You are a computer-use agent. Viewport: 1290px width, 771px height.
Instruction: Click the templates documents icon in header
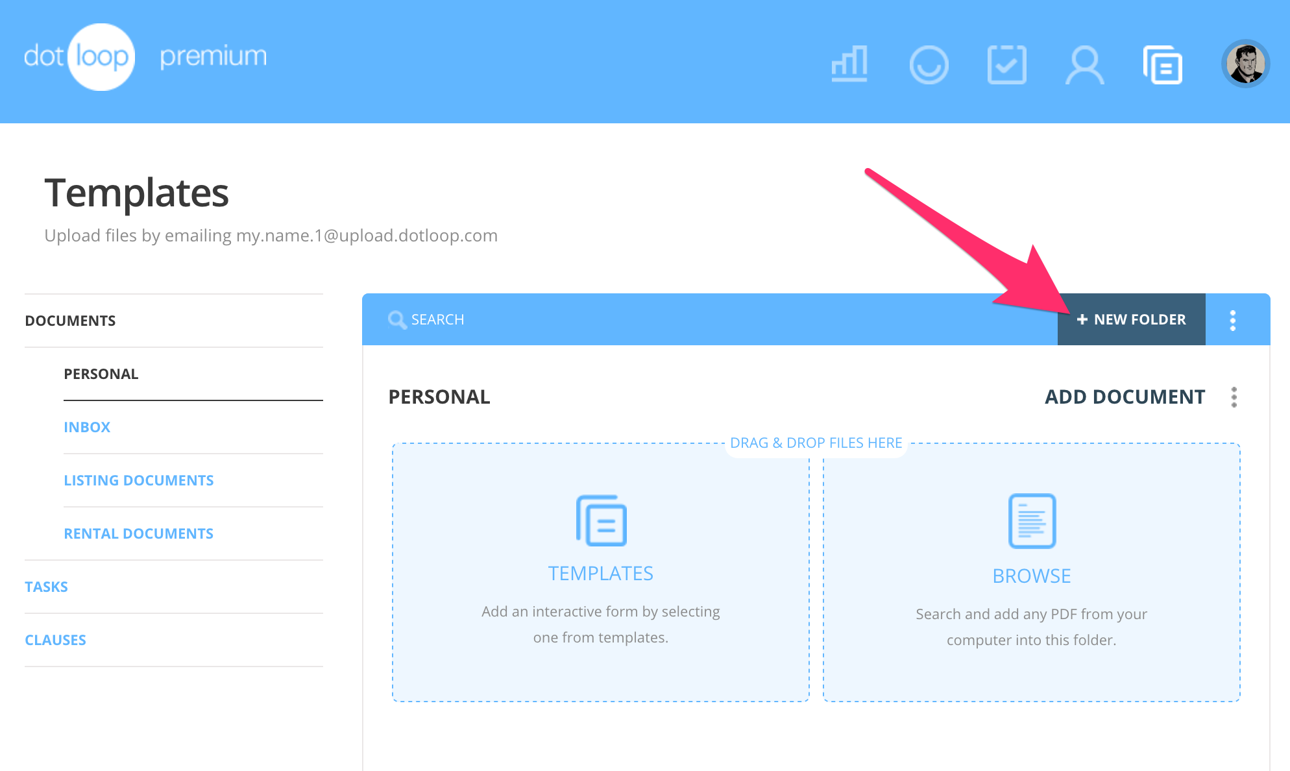1162,64
